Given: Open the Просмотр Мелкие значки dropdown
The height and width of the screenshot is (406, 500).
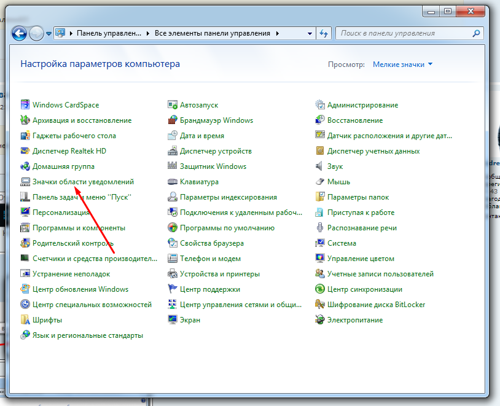Looking at the screenshot, I should click(x=403, y=64).
